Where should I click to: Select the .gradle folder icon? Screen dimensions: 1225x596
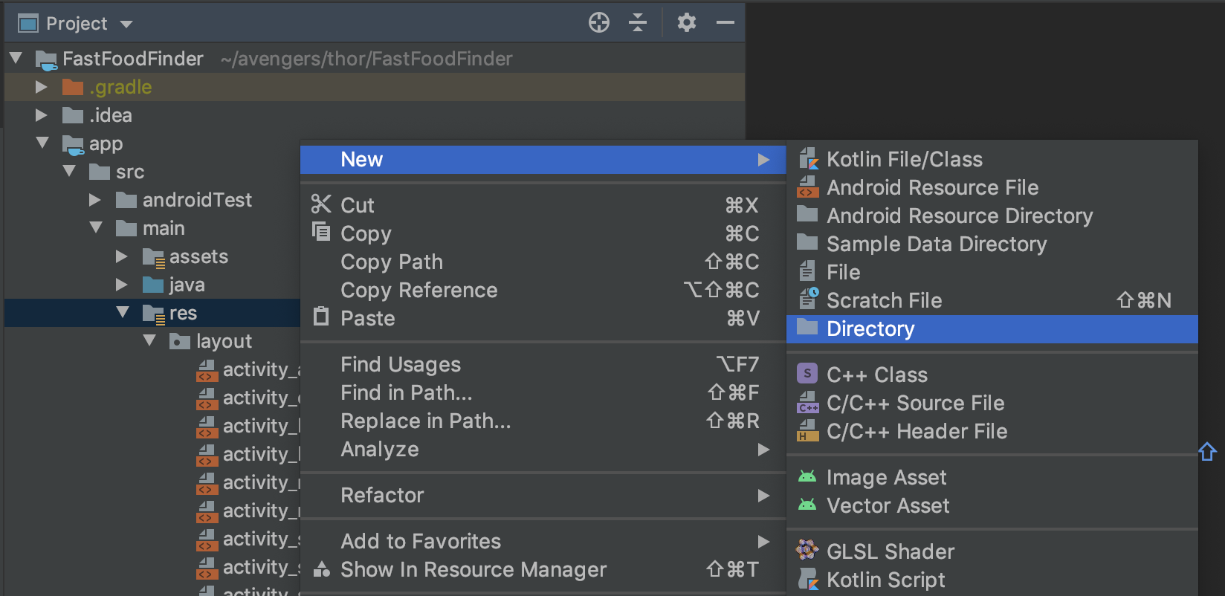point(73,87)
